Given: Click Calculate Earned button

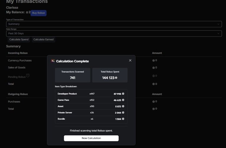Looking at the screenshot, I should click(x=43, y=40).
